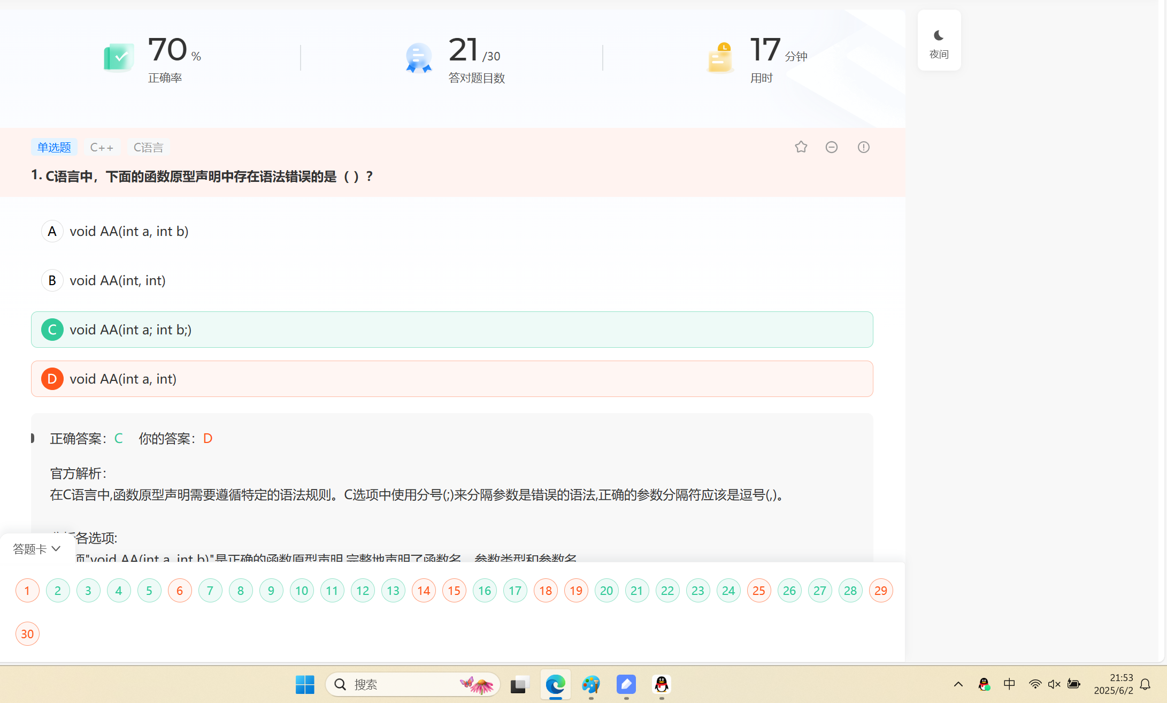Click Microsoft Edge taskbar icon

(555, 684)
